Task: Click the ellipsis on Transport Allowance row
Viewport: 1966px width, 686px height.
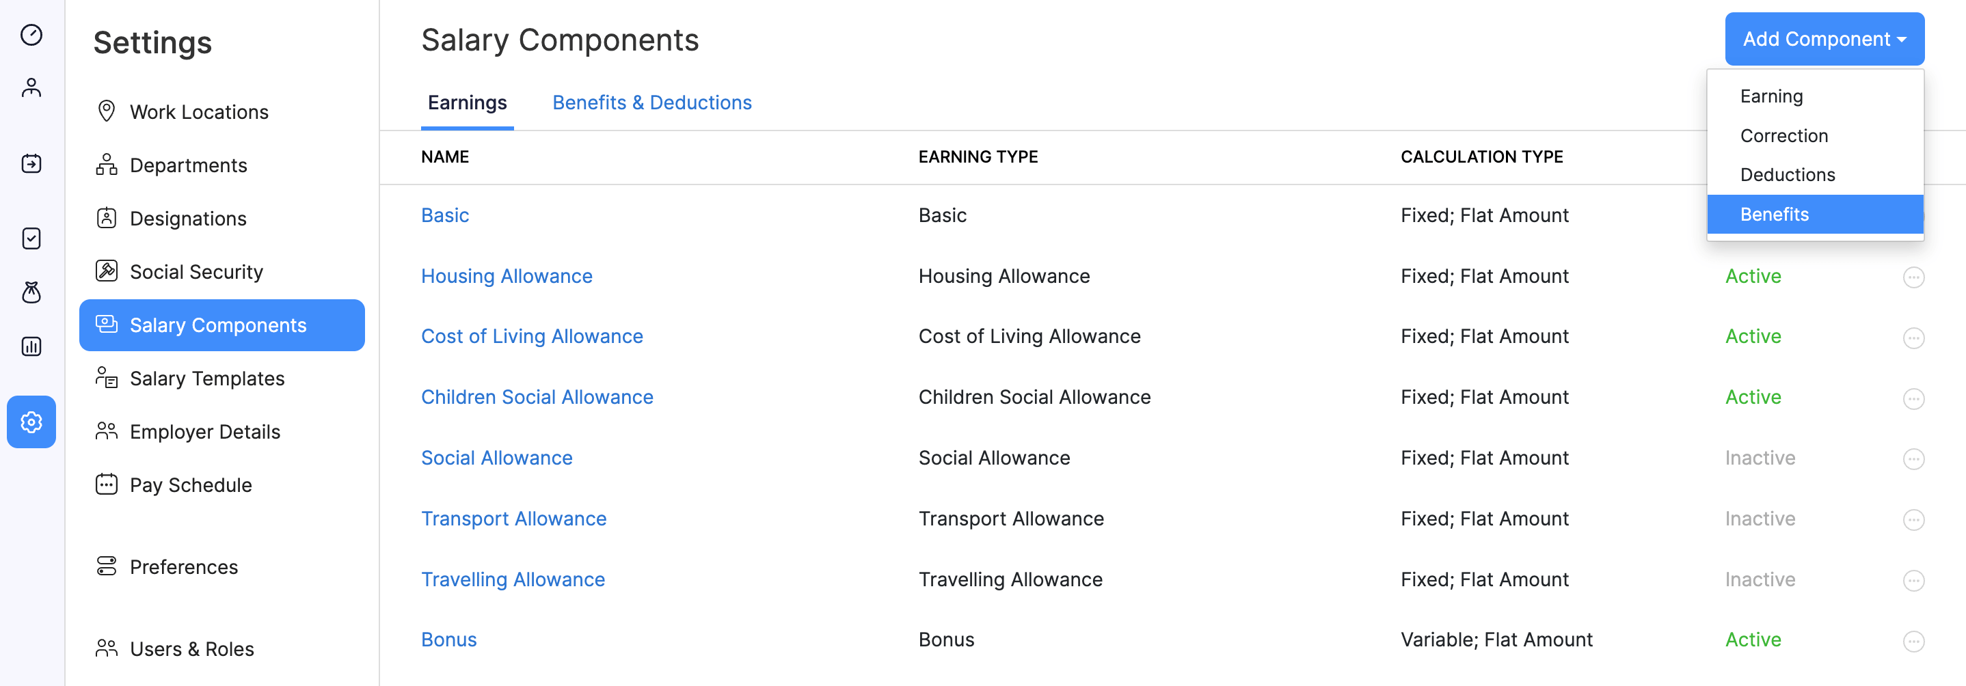Action: click(x=1914, y=520)
